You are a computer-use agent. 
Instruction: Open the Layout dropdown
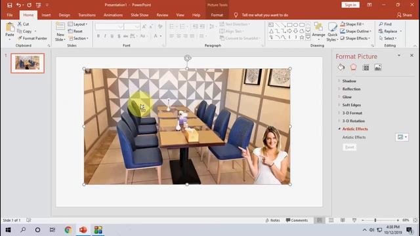click(77, 24)
